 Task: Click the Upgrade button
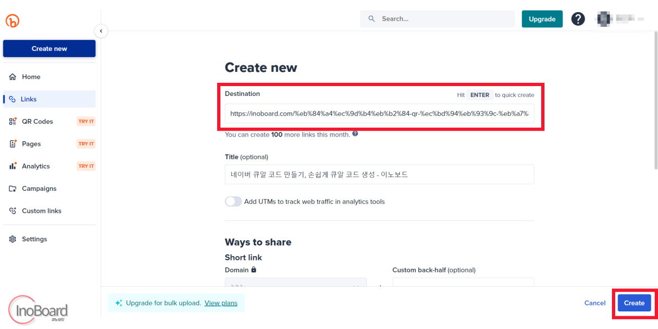(542, 19)
